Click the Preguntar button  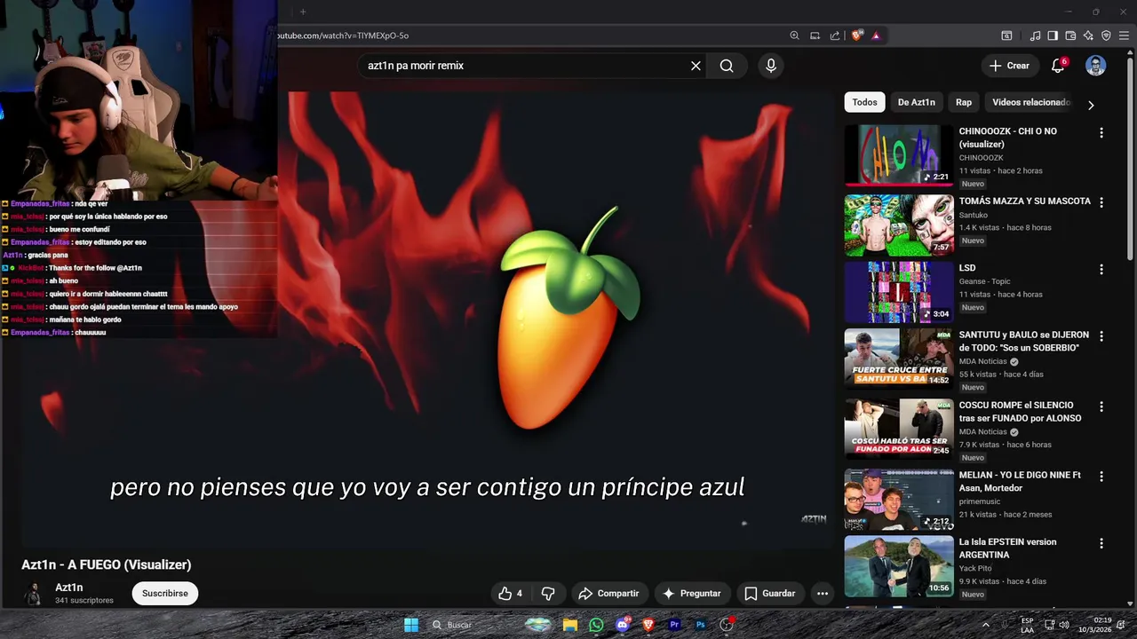coord(691,594)
